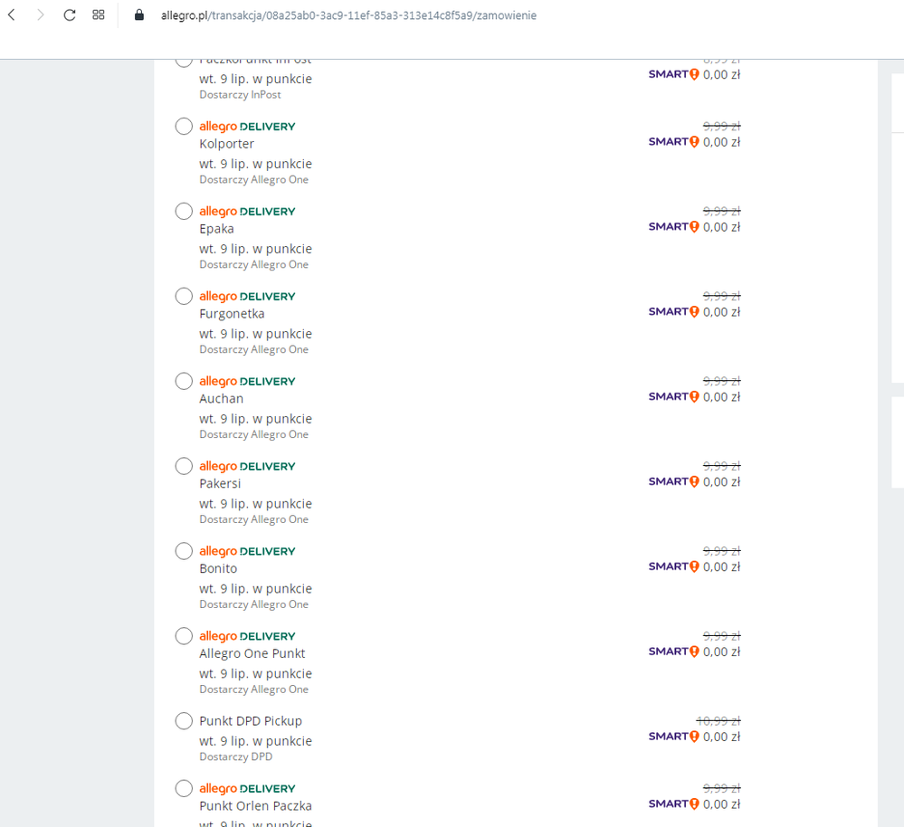
Task: Click the SMART badge in the Pakersi row
Action: (673, 481)
